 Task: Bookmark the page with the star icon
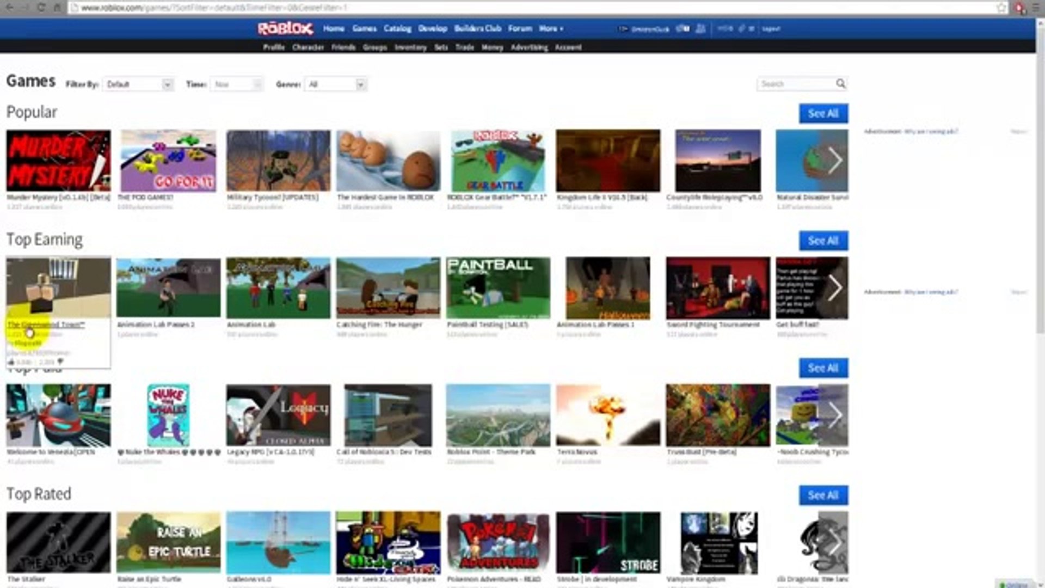click(1001, 8)
